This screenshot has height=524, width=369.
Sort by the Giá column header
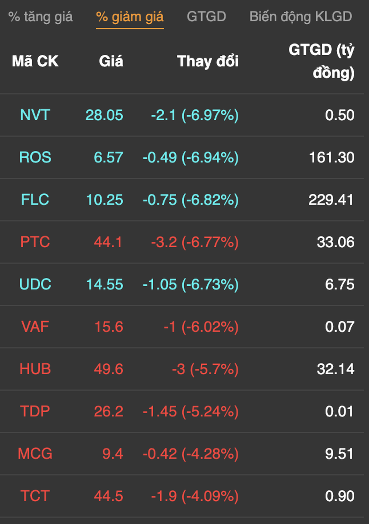pyautogui.click(x=111, y=61)
